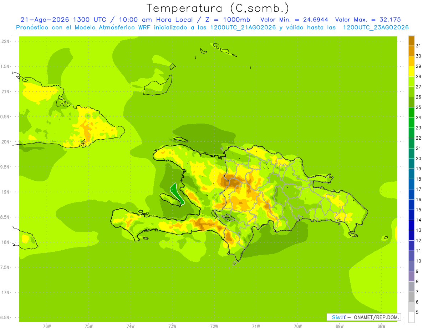Click the '18N' latitude label
The height and width of the screenshot is (331, 428).
[5, 242]
